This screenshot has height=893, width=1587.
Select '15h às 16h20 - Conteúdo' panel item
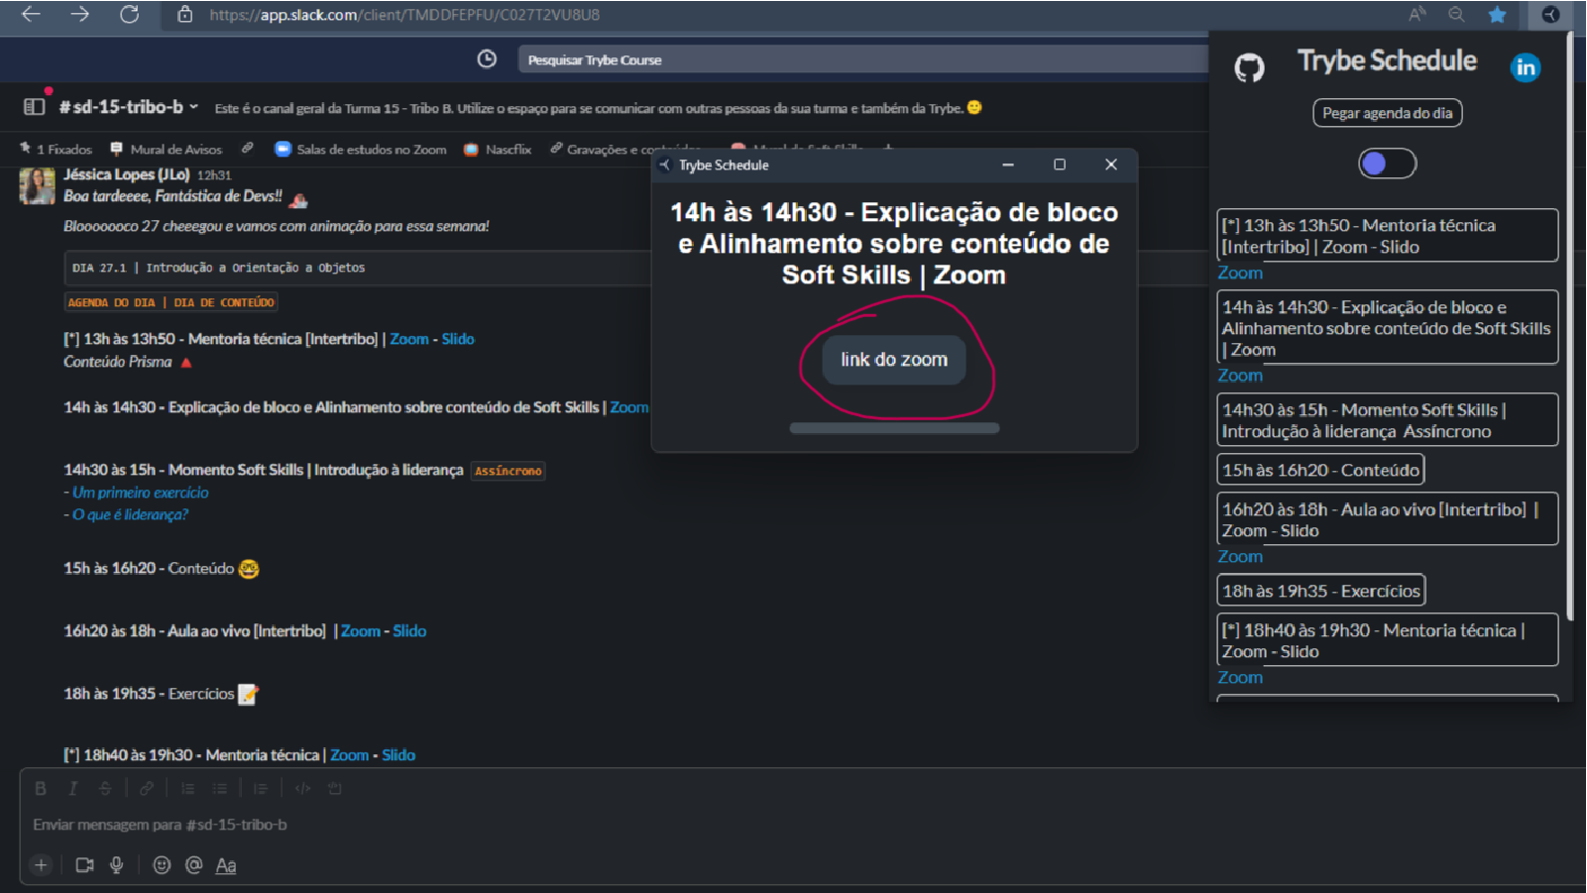tap(1320, 470)
